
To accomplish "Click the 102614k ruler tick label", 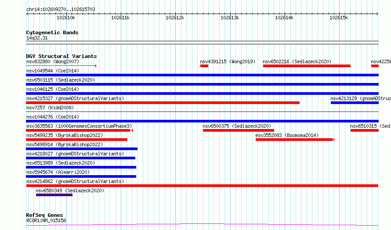I will (x=284, y=18).
